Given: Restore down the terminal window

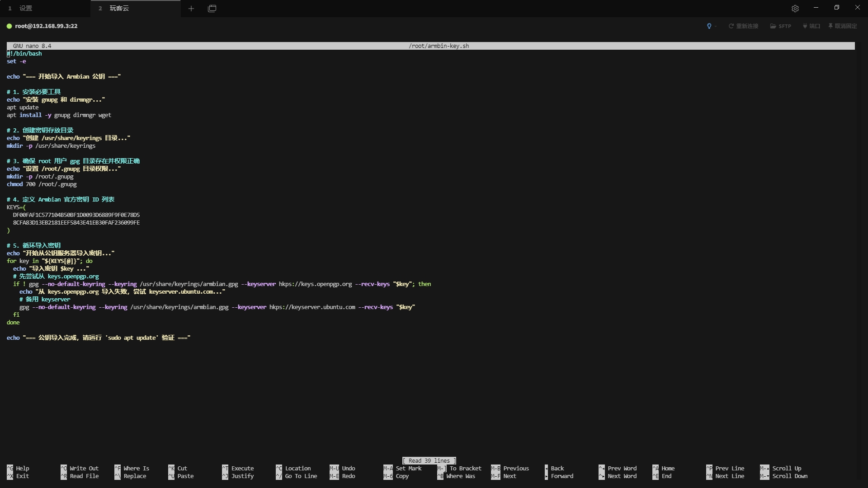Looking at the screenshot, I should [x=837, y=8].
